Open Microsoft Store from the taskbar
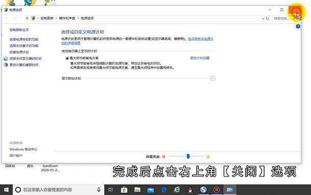This screenshot has height=195, width=311. (x=124, y=190)
